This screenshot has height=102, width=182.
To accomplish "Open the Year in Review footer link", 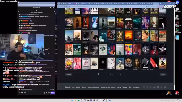I will coord(93,87).
